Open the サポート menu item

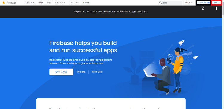[x=86, y=3]
